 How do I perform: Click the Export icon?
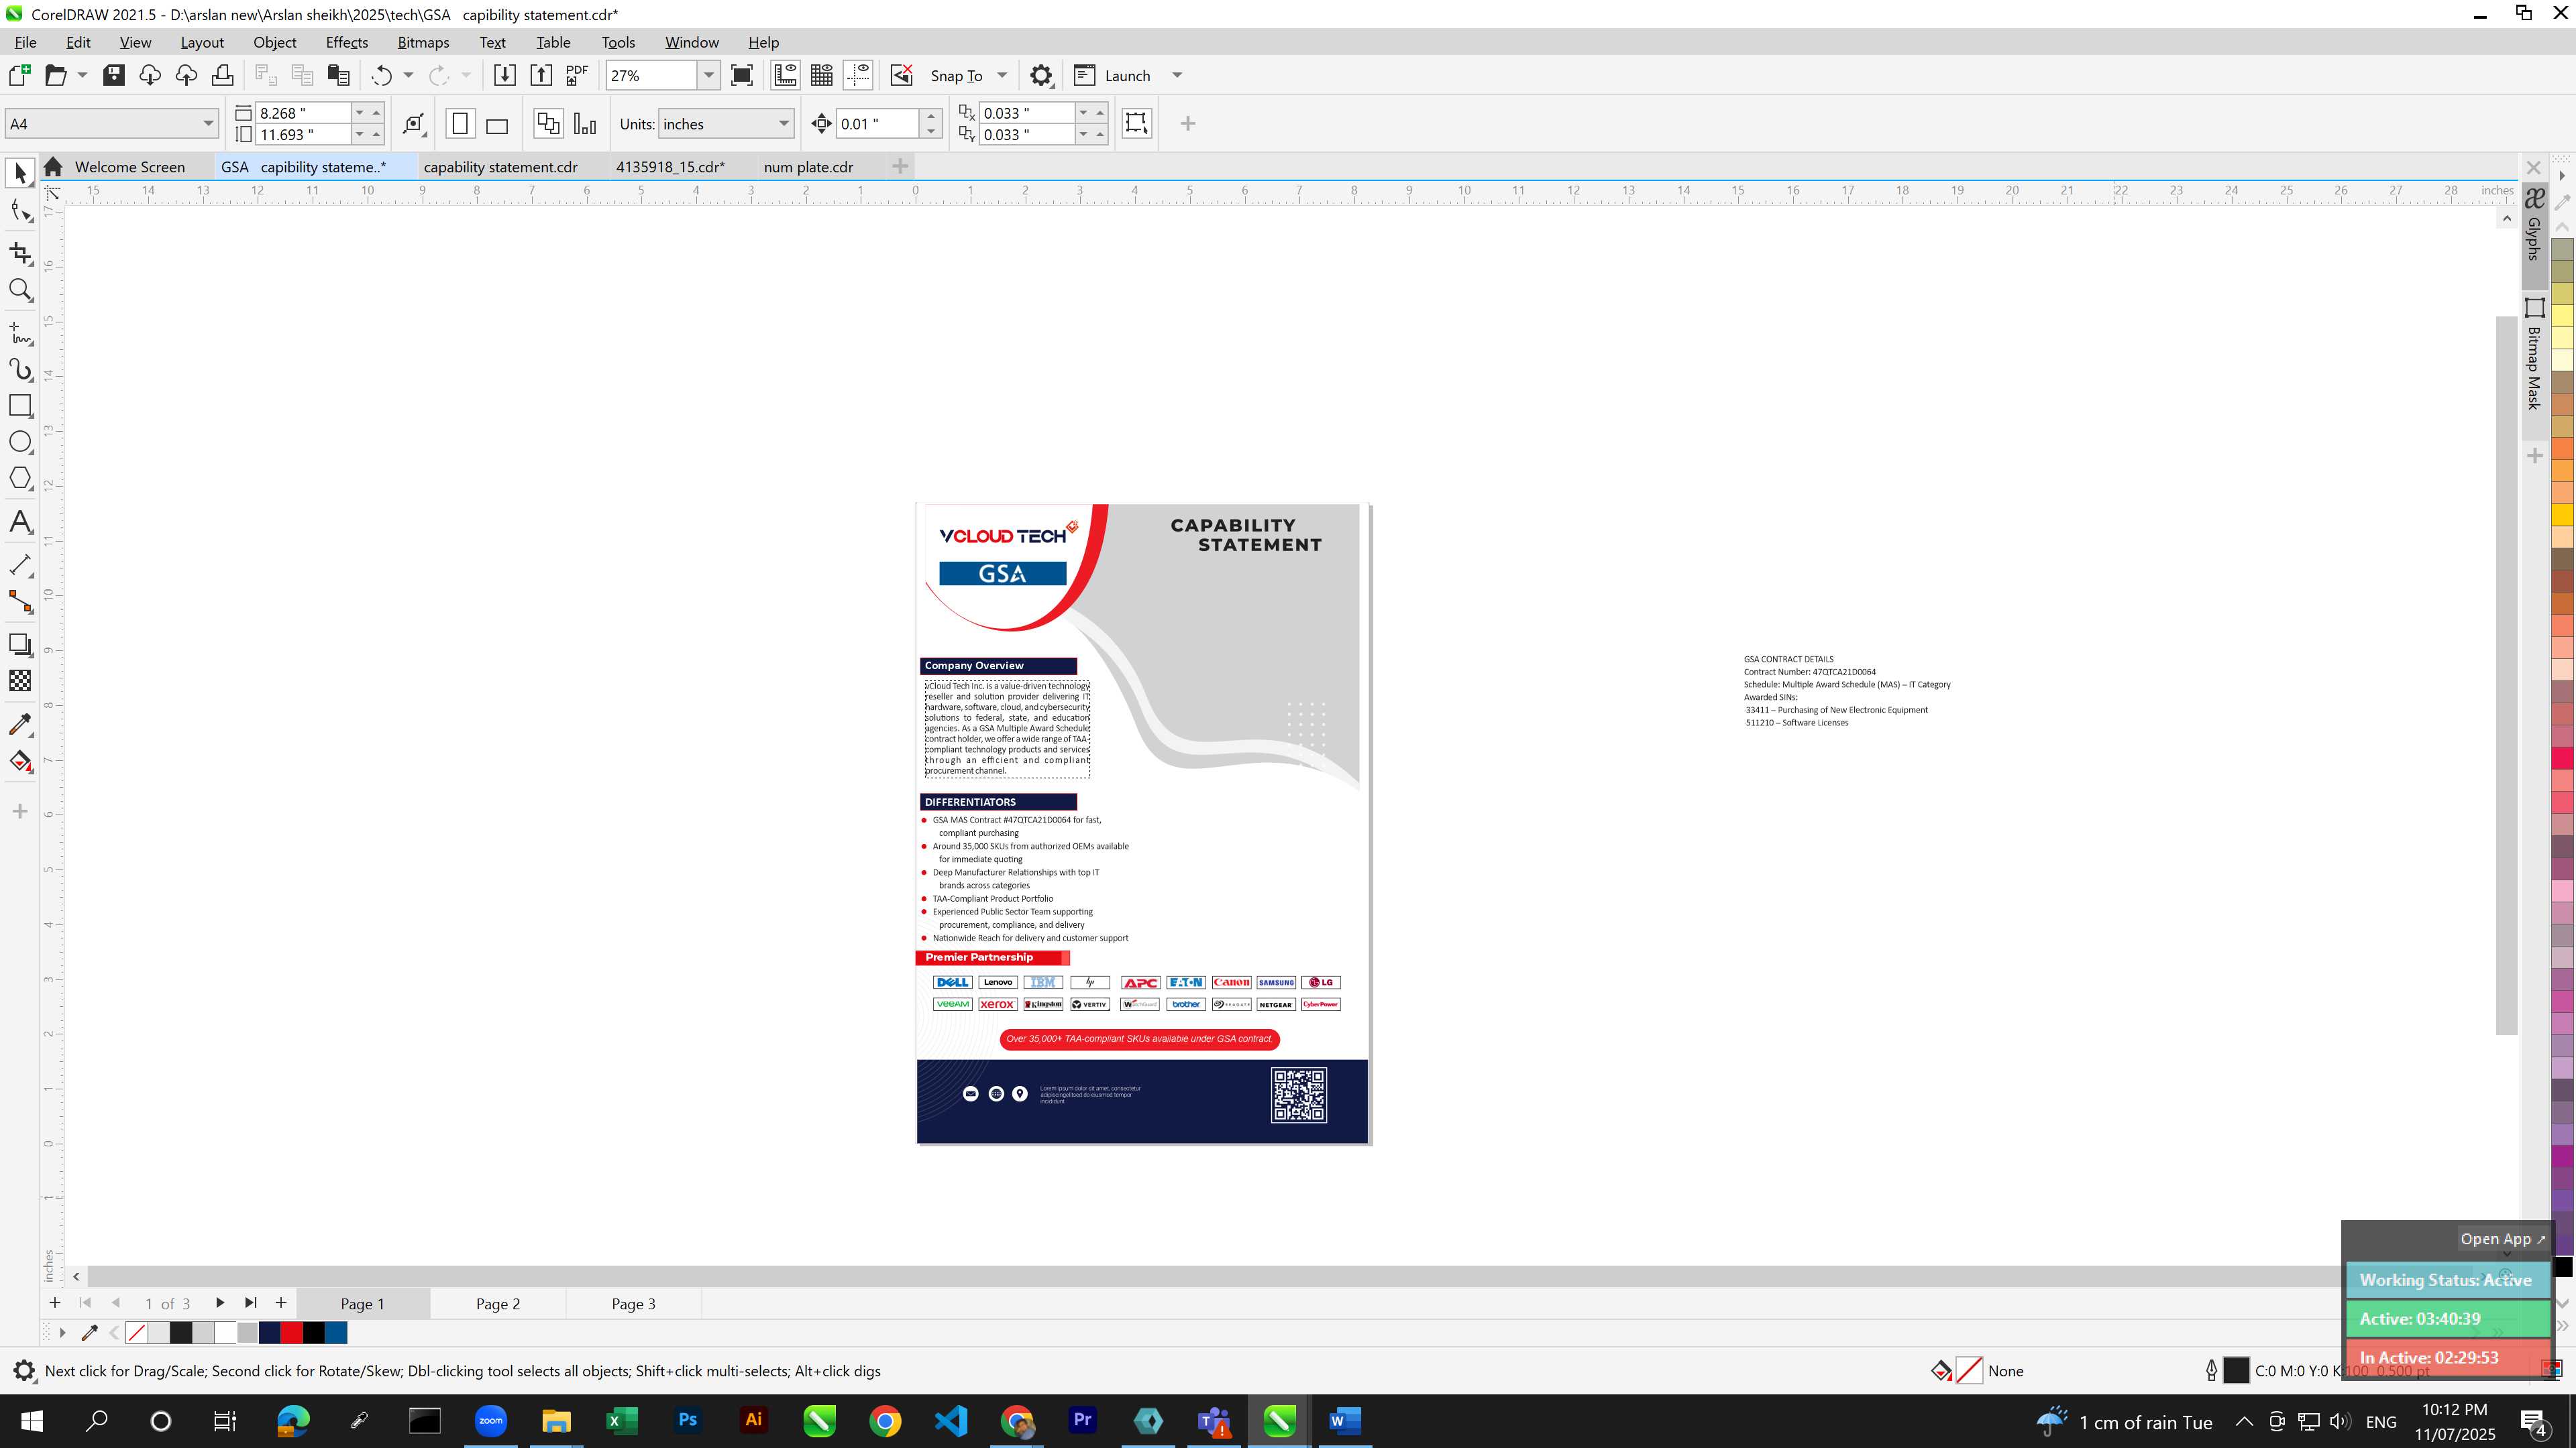pos(541,76)
